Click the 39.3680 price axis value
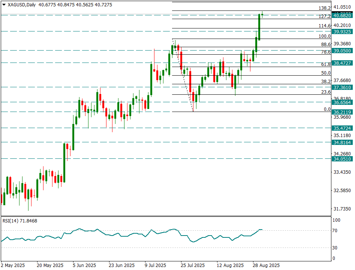Image resolution: width=355 pixels, height=270 pixels. tap(342, 44)
